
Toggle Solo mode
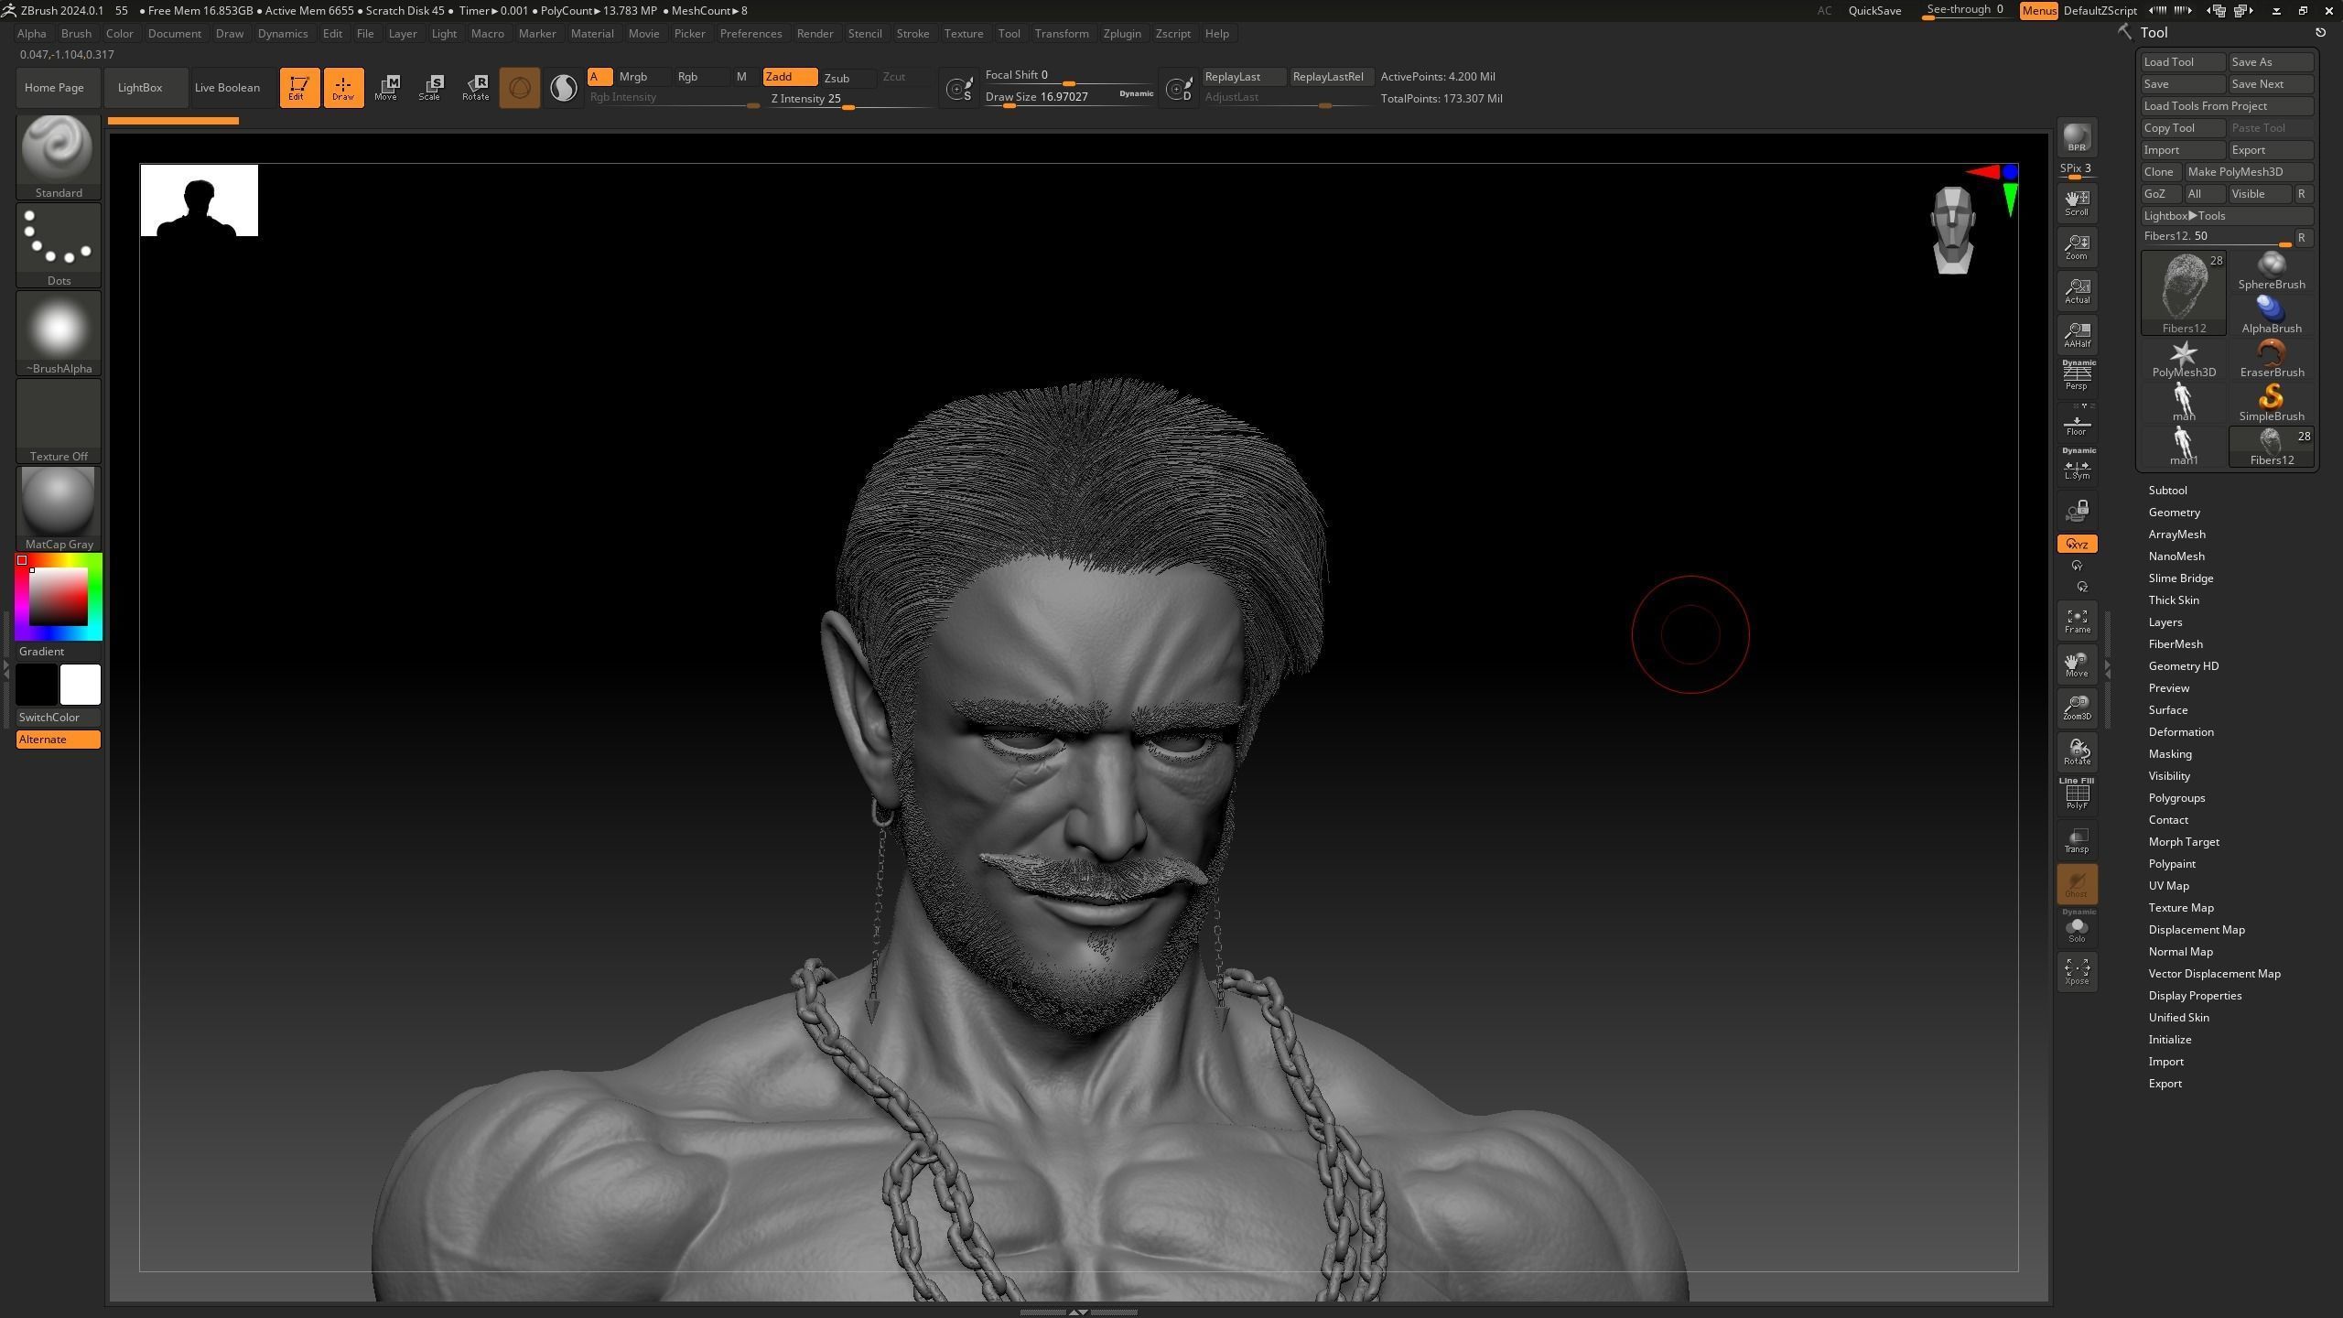coord(2077,927)
